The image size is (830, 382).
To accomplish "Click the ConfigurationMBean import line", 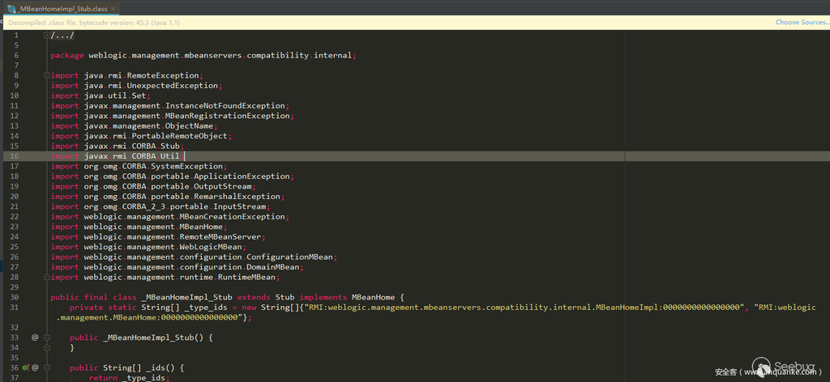I will tap(194, 257).
